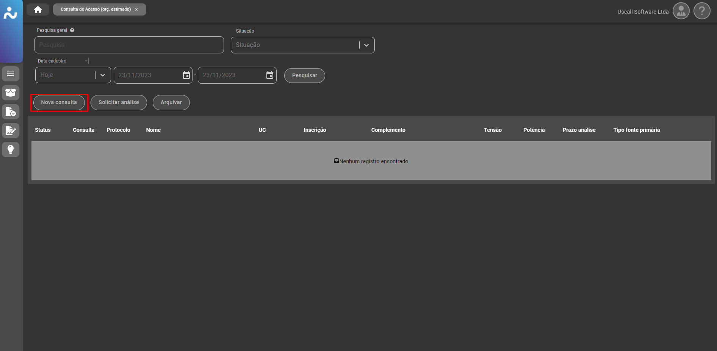The width and height of the screenshot is (717, 351).
Task: Focus the Pesquisa general search field
Action: [129, 45]
